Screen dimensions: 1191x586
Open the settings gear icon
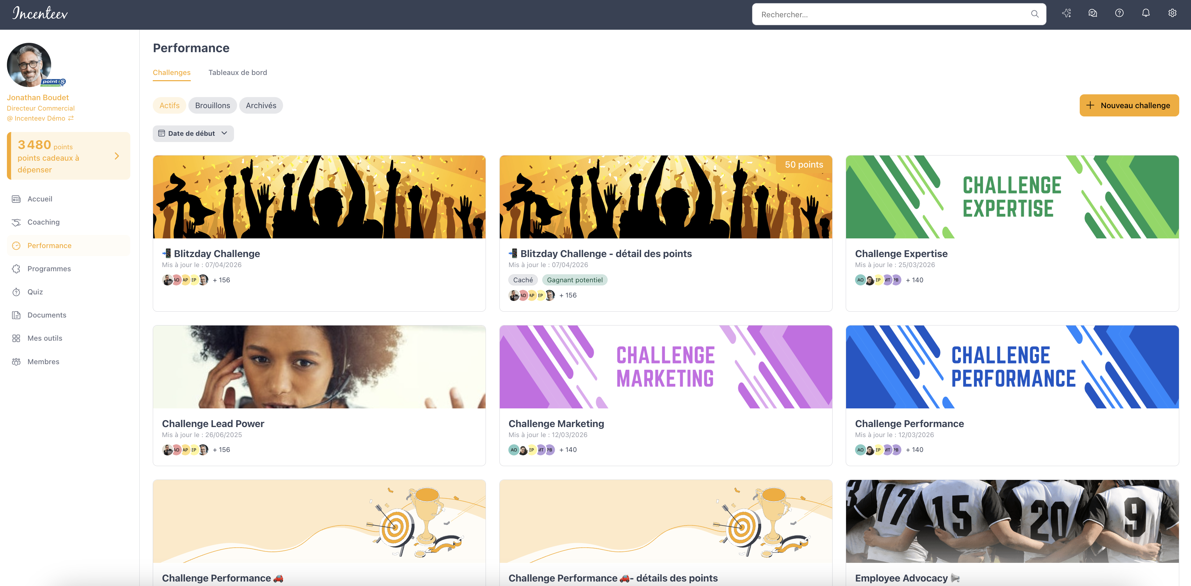point(1172,13)
